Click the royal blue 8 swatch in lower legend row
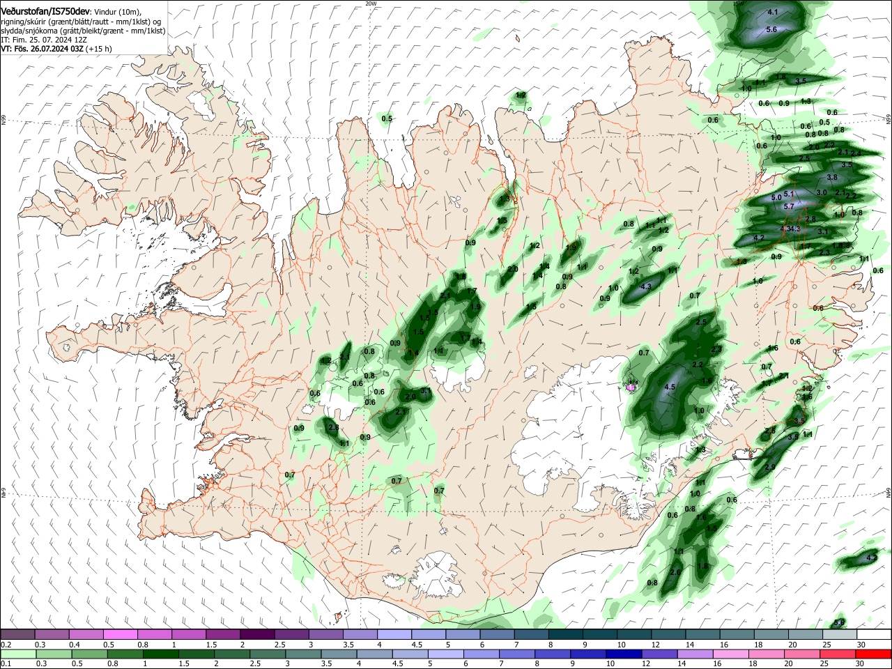892x669 pixels. tap(553, 654)
